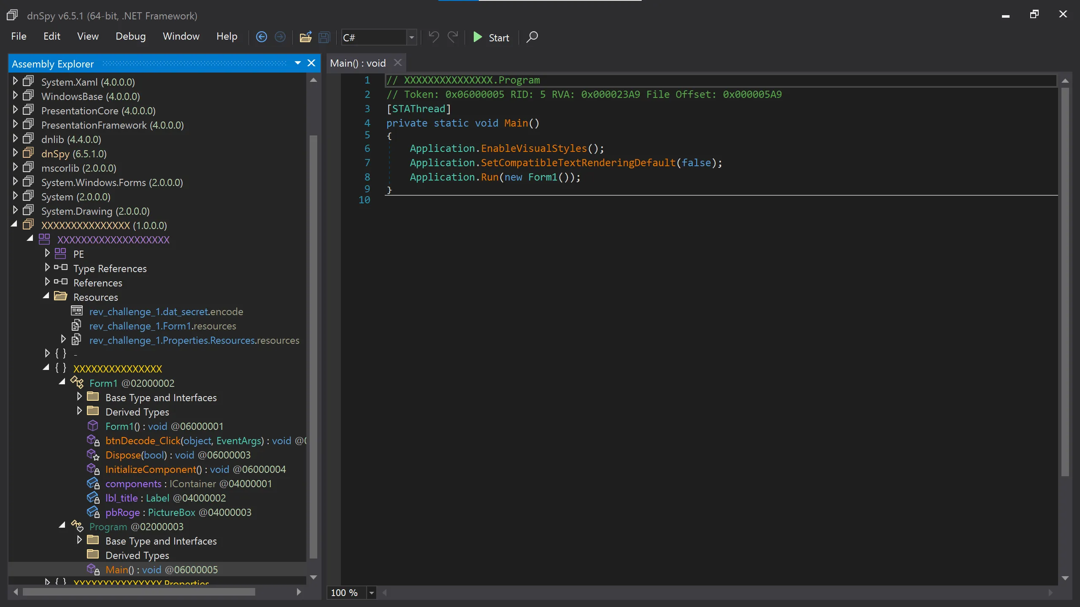
Task: Click the Open file folder icon
Action: click(x=305, y=37)
